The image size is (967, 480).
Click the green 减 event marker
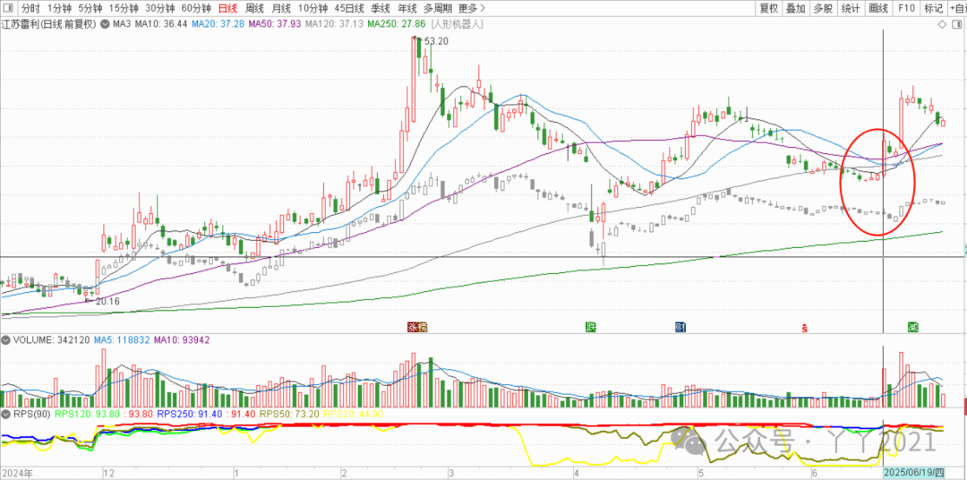(912, 327)
